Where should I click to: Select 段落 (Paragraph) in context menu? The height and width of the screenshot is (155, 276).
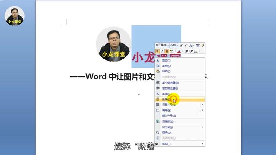click(180, 99)
